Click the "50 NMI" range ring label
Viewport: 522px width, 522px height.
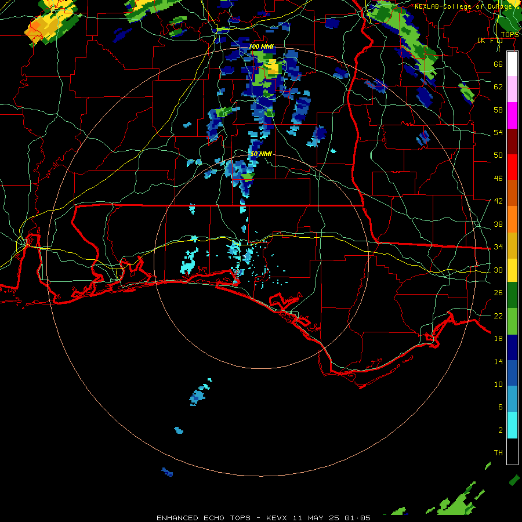(261, 154)
